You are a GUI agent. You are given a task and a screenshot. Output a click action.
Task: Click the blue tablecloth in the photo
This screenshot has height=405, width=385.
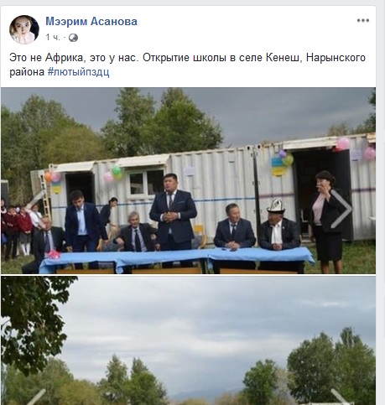tap(177, 257)
